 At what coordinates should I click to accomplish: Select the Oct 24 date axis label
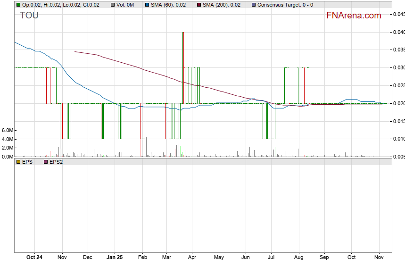tap(34, 258)
